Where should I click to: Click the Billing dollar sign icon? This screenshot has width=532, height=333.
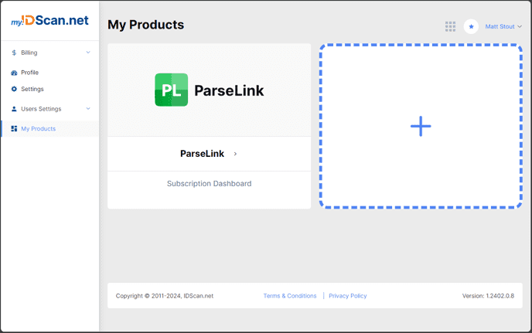pyautogui.click(x=14, y=53)
